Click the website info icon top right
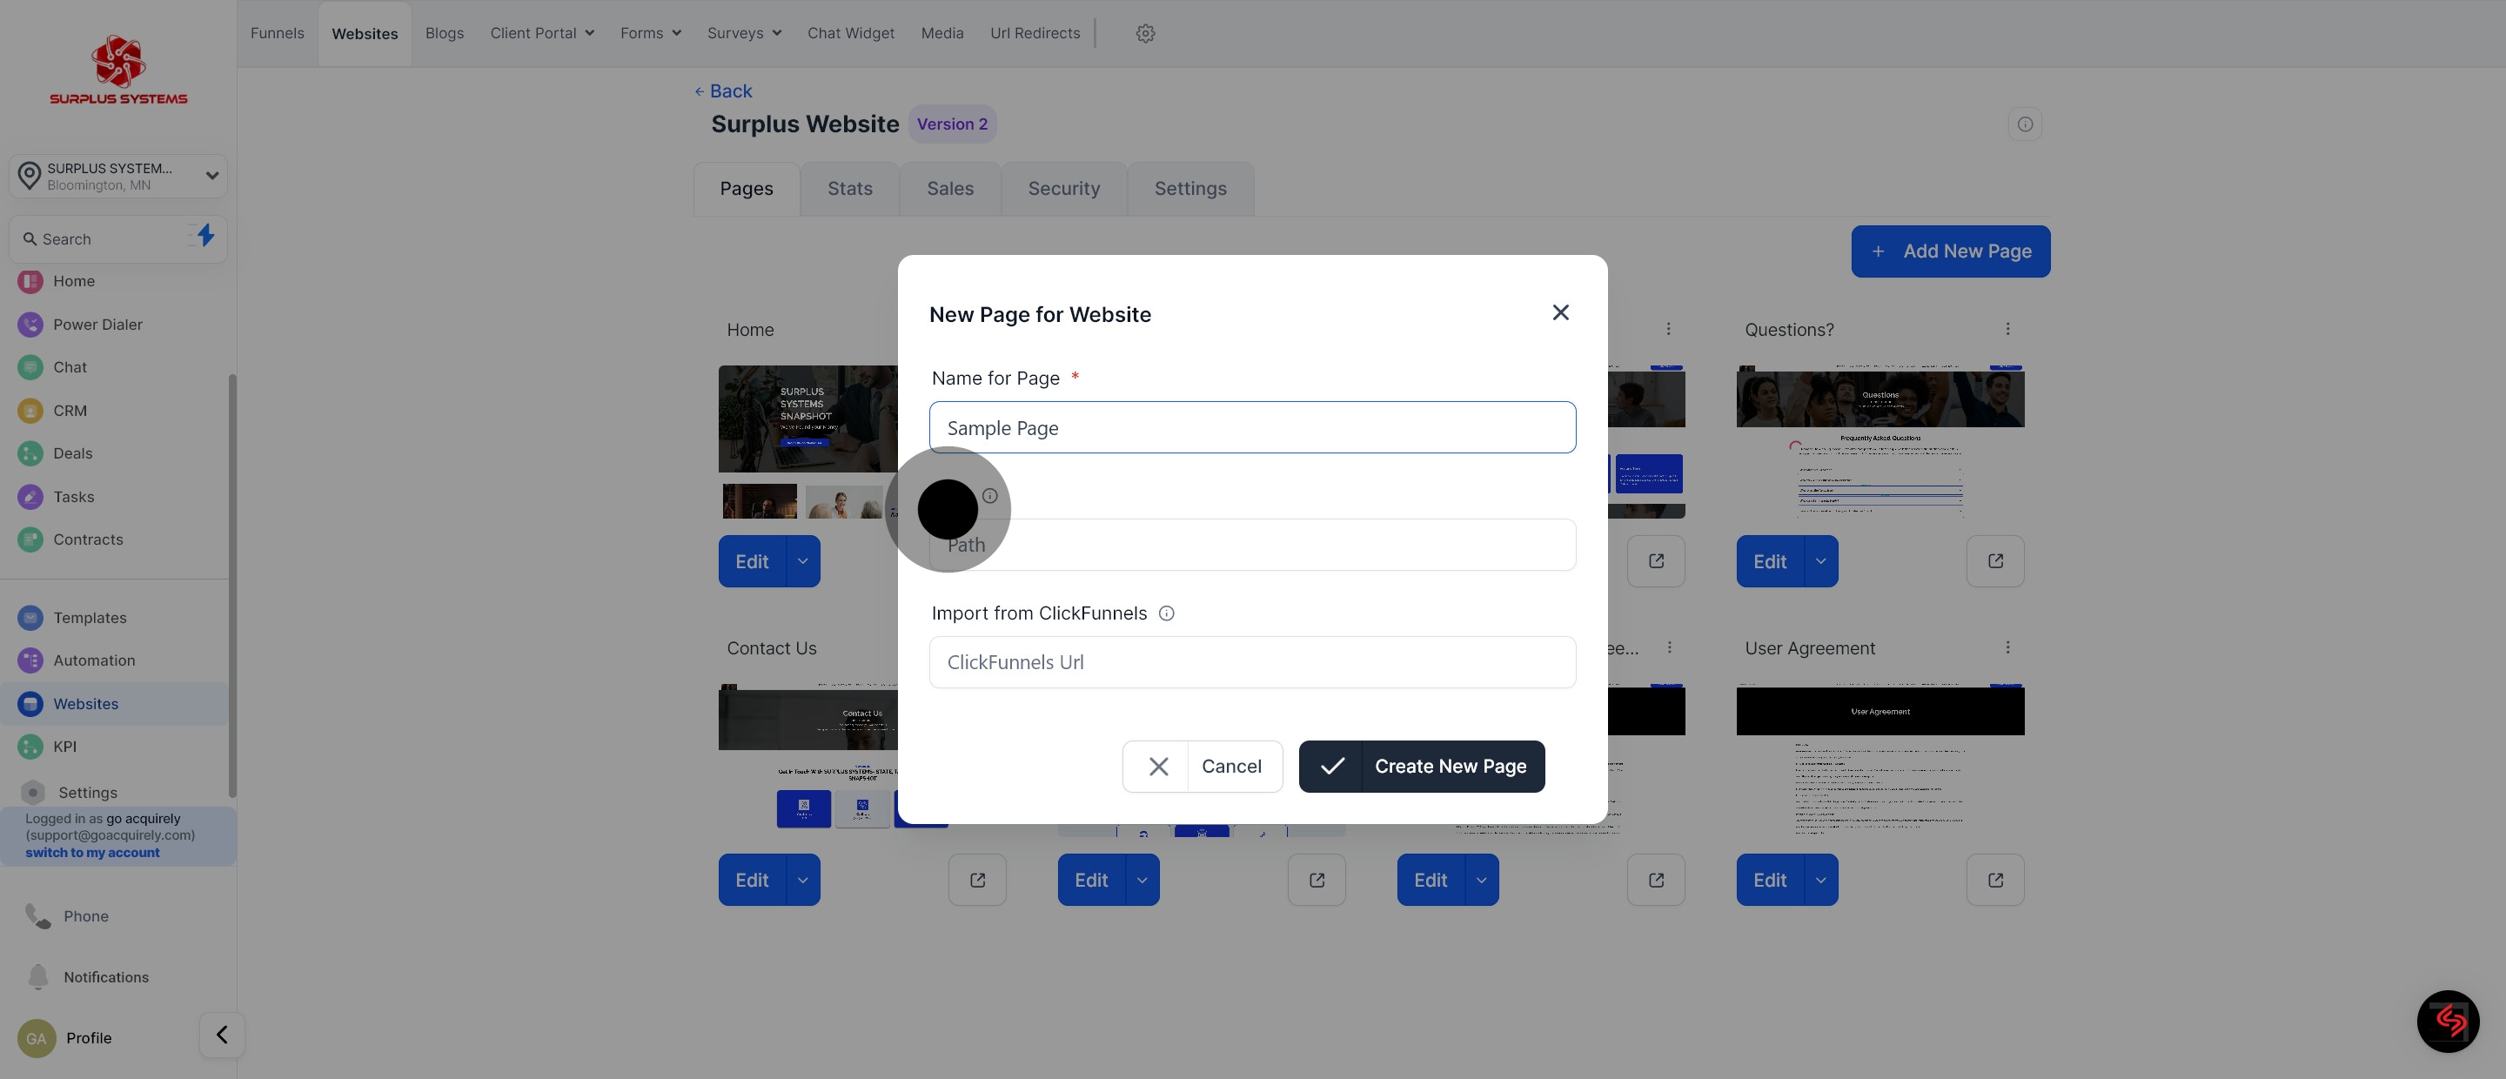The width and height of the screenshot is (2506, 1079). [x=2025, y=124]
